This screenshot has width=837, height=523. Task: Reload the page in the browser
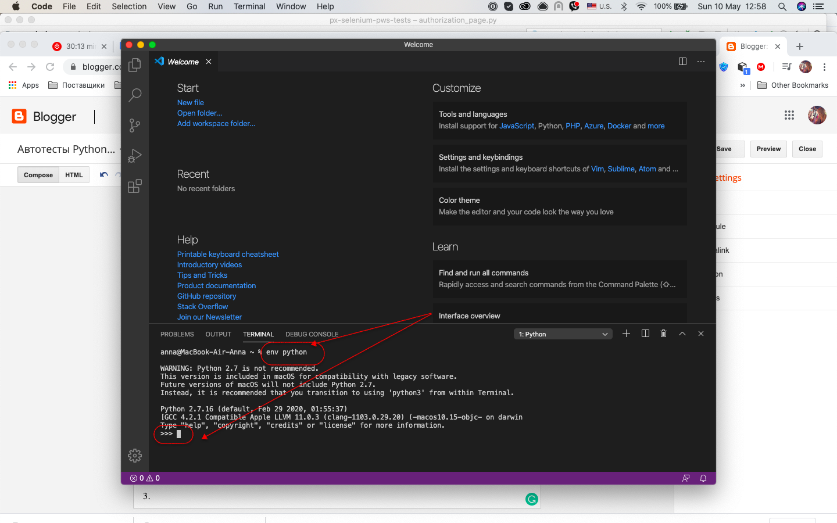click(50, 67)
